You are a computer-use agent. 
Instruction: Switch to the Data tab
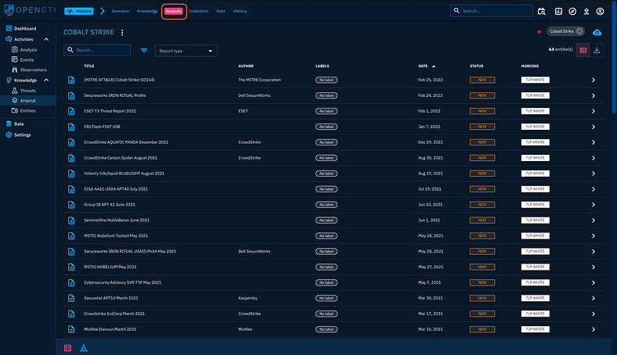221,11
